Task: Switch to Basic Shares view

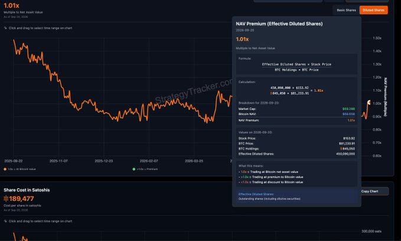Action: click(346, 10)
